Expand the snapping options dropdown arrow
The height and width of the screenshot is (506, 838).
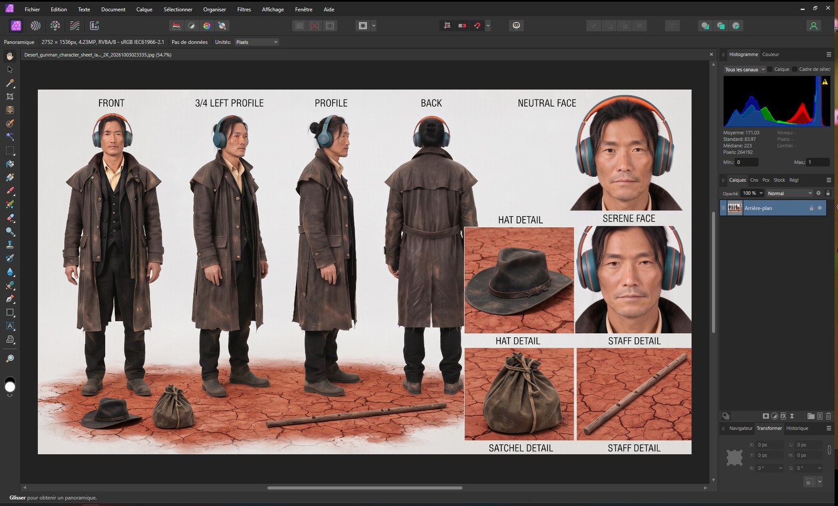point(488,26)
